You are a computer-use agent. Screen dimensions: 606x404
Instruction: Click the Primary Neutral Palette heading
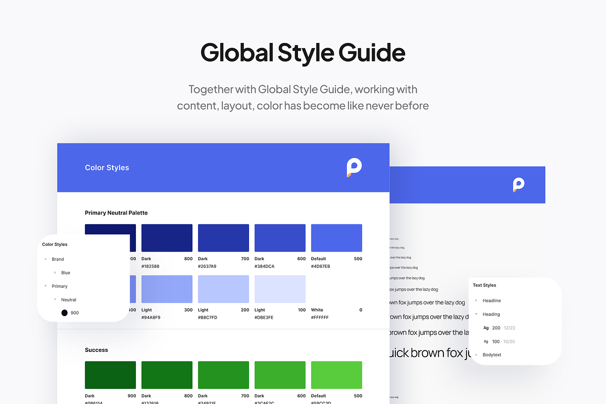[116, 213]
